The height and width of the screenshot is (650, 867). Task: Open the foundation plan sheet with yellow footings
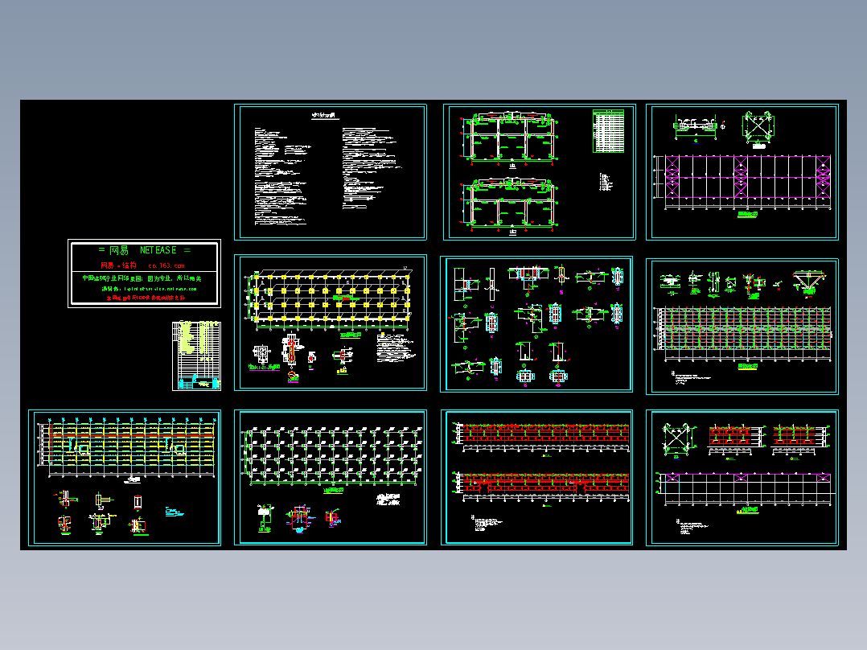330,323
